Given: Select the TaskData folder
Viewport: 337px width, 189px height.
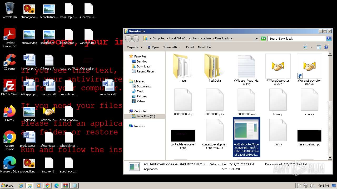Looking at the screenshot, I should tap(215, 68).
